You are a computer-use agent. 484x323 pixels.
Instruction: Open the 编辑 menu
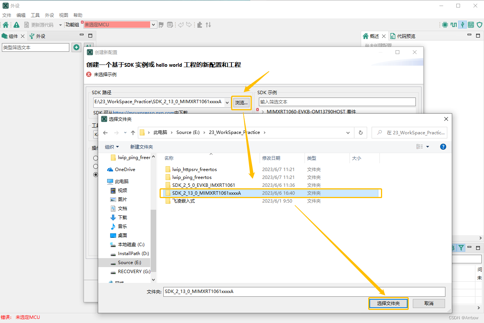point(21,15)
